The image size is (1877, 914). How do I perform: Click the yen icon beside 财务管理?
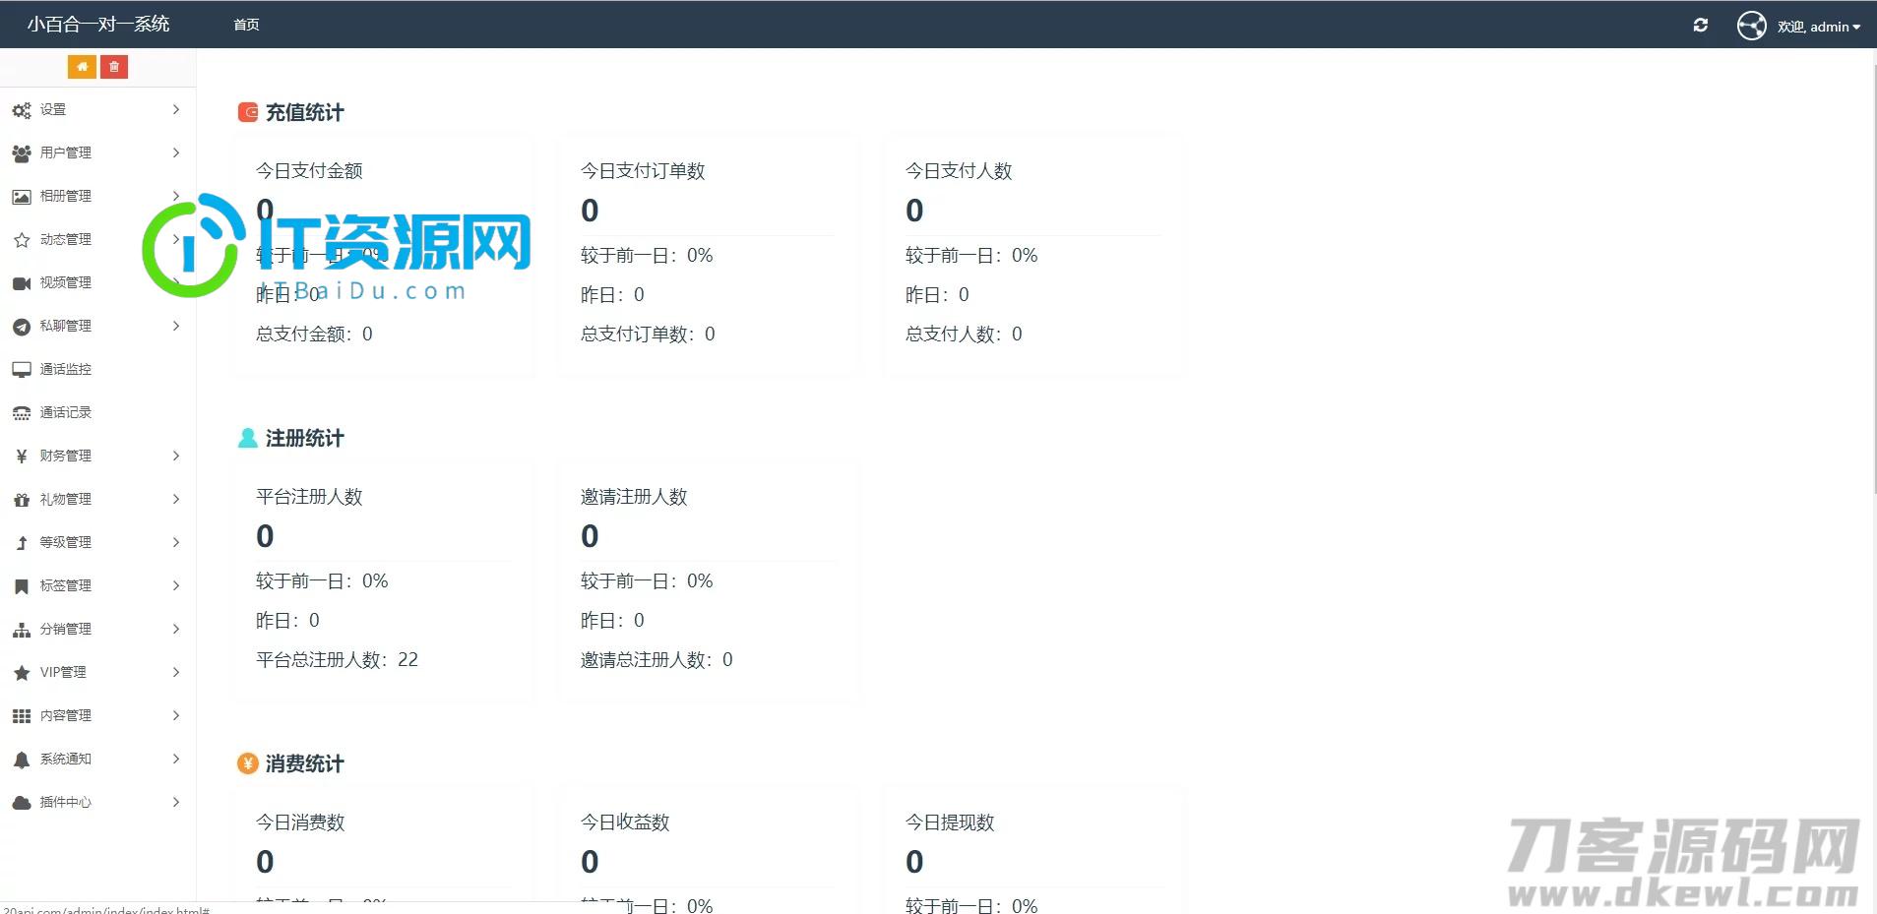click(x=22, y=457)
